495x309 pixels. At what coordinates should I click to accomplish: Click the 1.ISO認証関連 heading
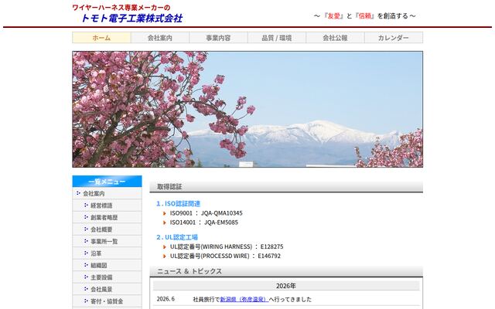coord(179,204)
